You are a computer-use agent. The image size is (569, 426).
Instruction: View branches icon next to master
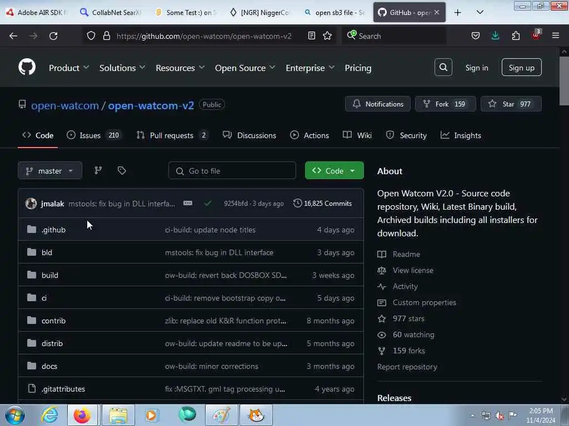[x=98, y=171]
